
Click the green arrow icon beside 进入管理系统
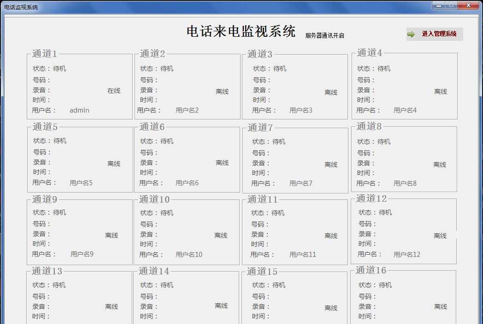click(x=411, y=34)
